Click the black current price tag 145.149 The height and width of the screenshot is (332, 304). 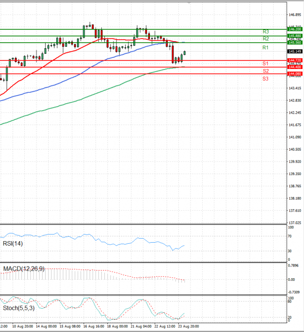[295, 51]
